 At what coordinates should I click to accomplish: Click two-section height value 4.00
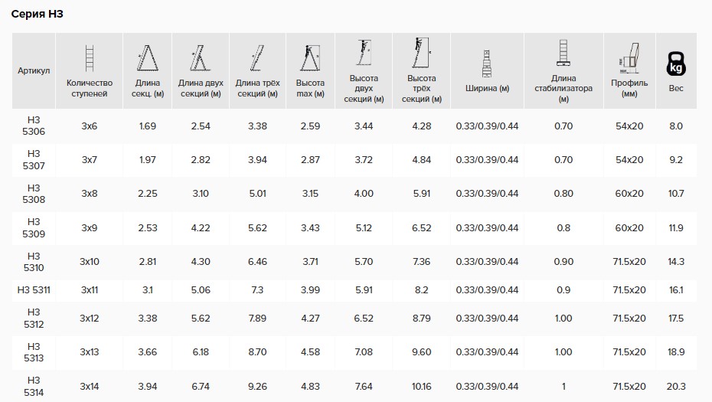tap(364, 194)
